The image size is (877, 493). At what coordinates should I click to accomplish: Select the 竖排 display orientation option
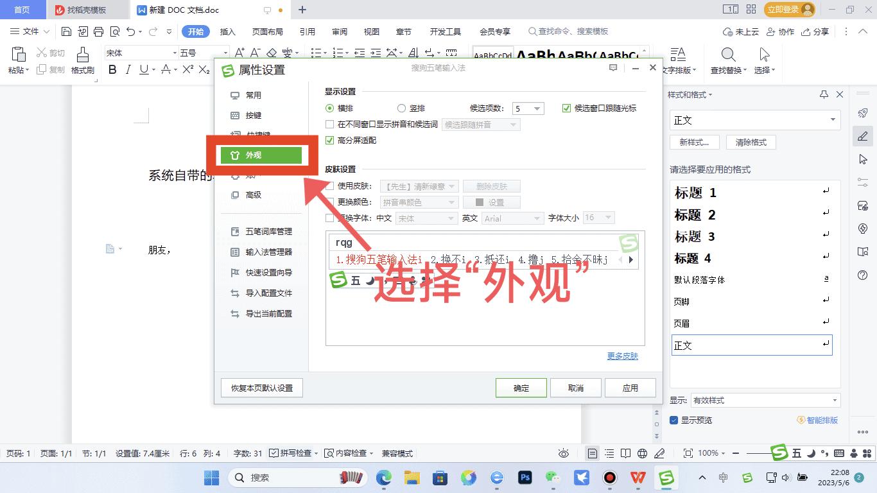[x=401, y=108]
